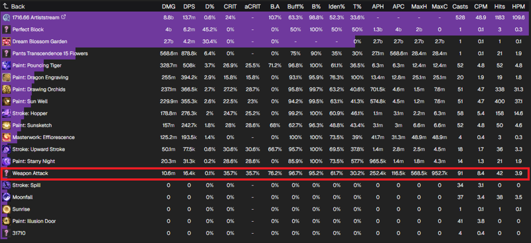The width and height of the screenshot is (531, 243).
Task: Select the Paint: Starry Night row
Action: [x=265, y=161]
